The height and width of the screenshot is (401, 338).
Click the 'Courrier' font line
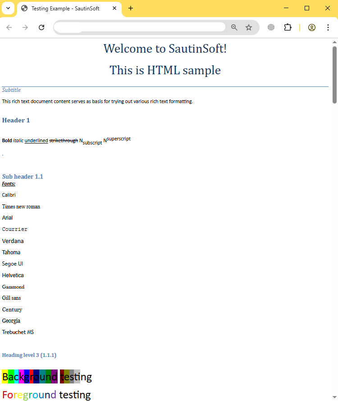click(14, 229)
